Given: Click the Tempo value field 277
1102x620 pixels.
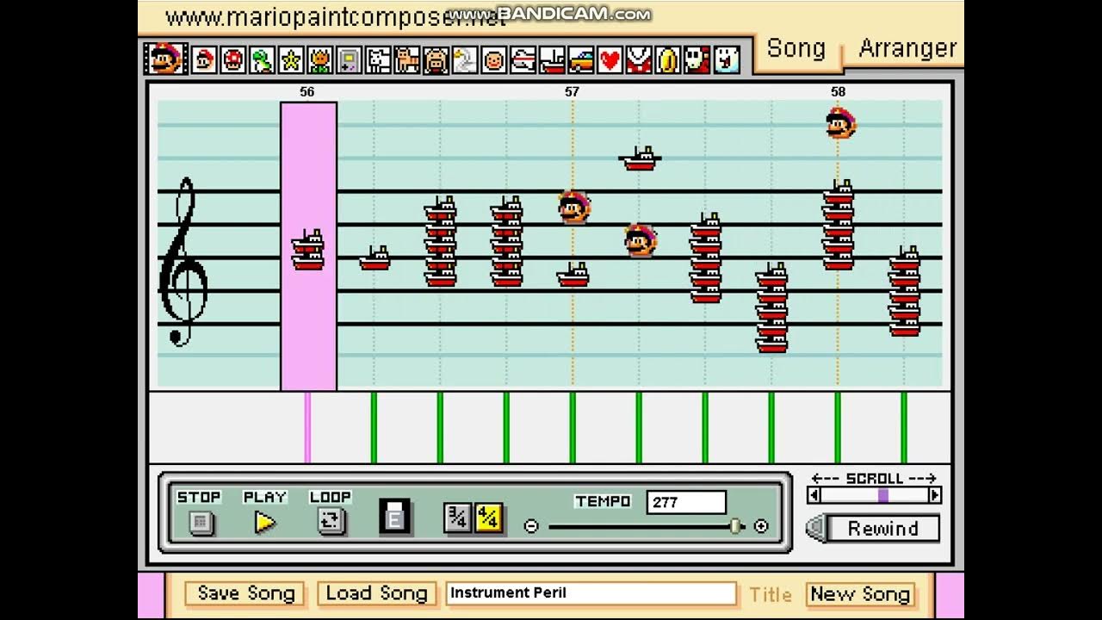Looking at the screenshot, I should [686, 502].
